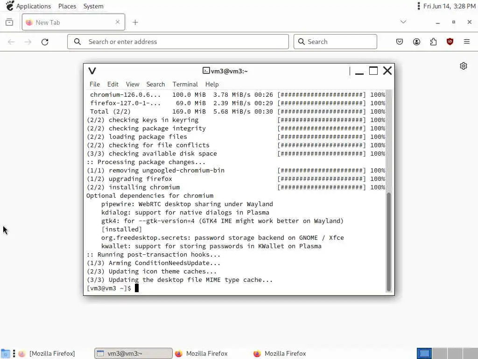Image resolution: width=478 pixels, height=359 pixels.
Task: Open a new tab with the plus button
Action: [135, 22]
